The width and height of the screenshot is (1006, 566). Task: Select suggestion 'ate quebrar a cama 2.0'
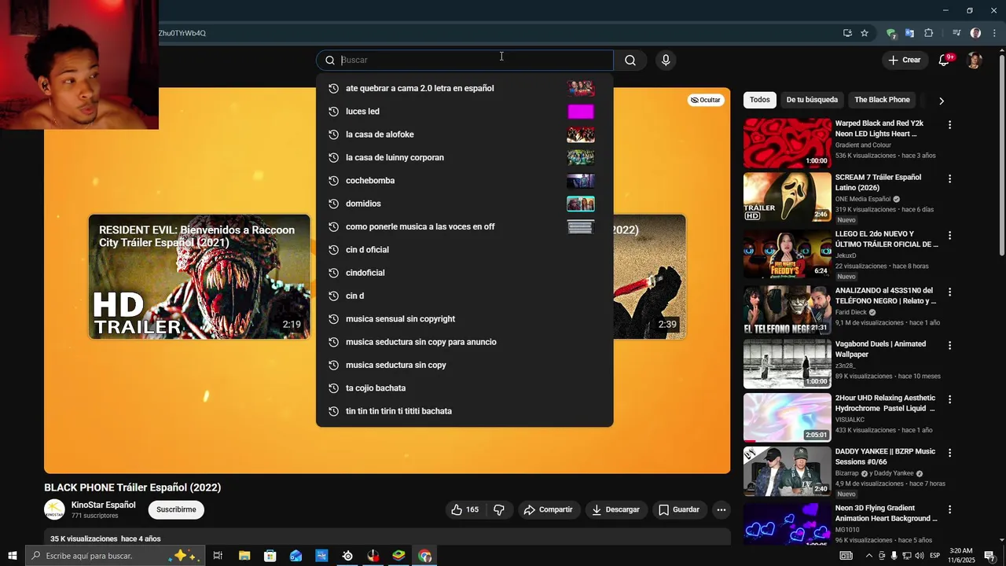click(464, 88)
